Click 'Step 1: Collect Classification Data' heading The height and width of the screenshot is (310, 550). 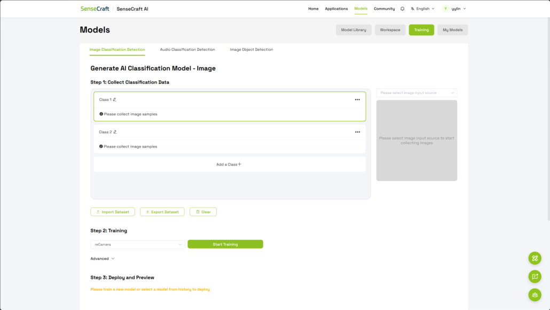[x=130, y=82]
